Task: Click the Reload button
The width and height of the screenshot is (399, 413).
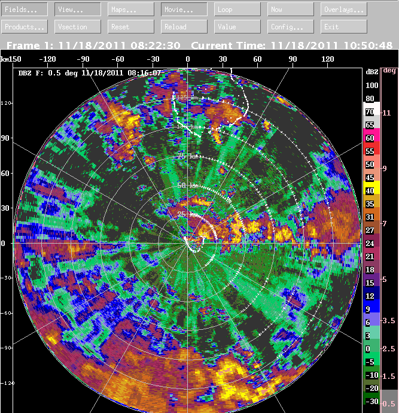Action: [x=184, y=27]
